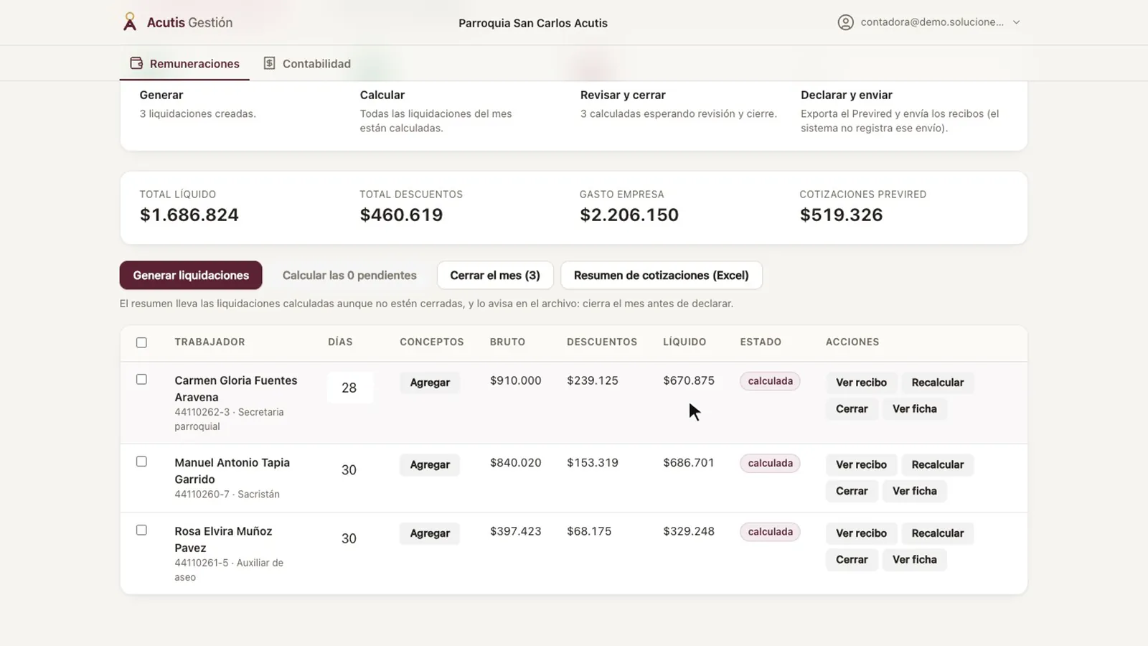Screen dimensions: 1148x646
Task: Click the user account avatar icon
Action: pos(846,22)
